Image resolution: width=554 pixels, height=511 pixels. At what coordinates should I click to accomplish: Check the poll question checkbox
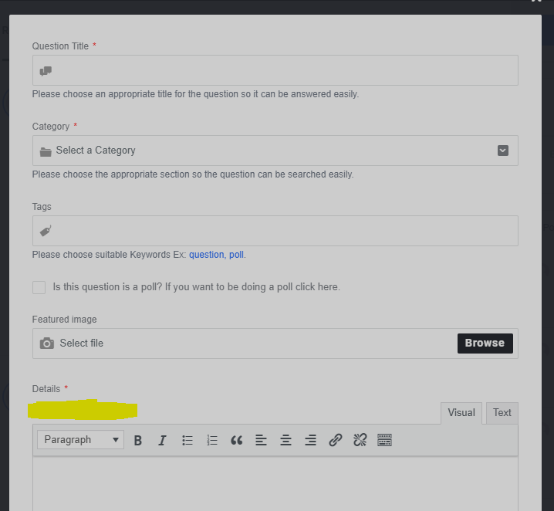coord(39,287)
